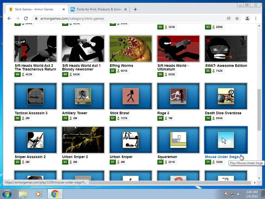Open Squareman game thumbnail
This screenshot has height=199, width=265.
178,140
